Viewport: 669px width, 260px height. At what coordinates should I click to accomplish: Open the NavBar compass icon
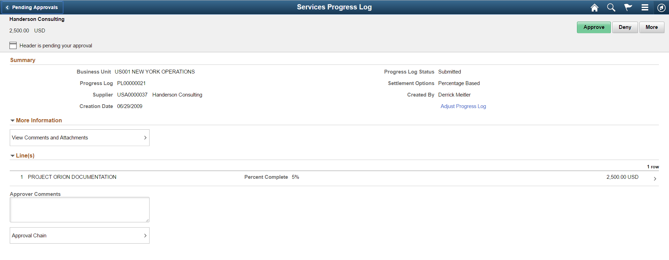[661, 7]
